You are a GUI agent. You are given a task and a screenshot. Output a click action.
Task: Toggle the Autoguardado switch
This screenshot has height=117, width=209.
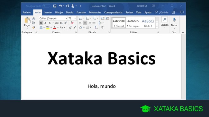point(46,6)
